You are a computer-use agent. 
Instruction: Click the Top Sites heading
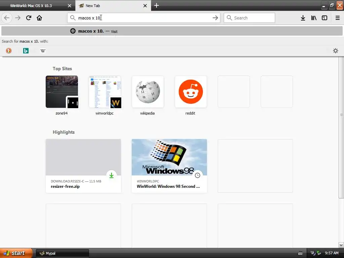pyautogui.click(x=62, y=69)
